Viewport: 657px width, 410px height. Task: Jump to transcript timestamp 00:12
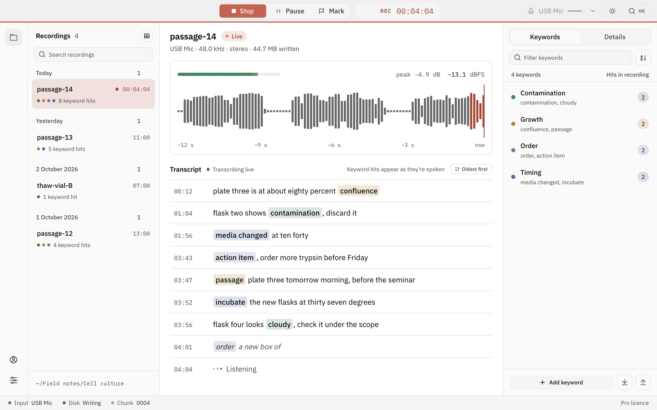(183, 191)
